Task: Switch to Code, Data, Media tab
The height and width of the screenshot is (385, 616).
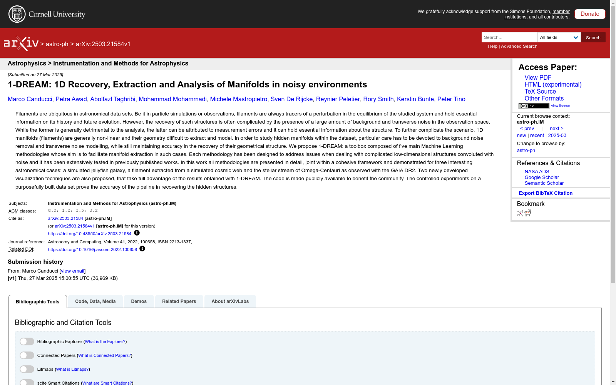Action: point(95,301)
